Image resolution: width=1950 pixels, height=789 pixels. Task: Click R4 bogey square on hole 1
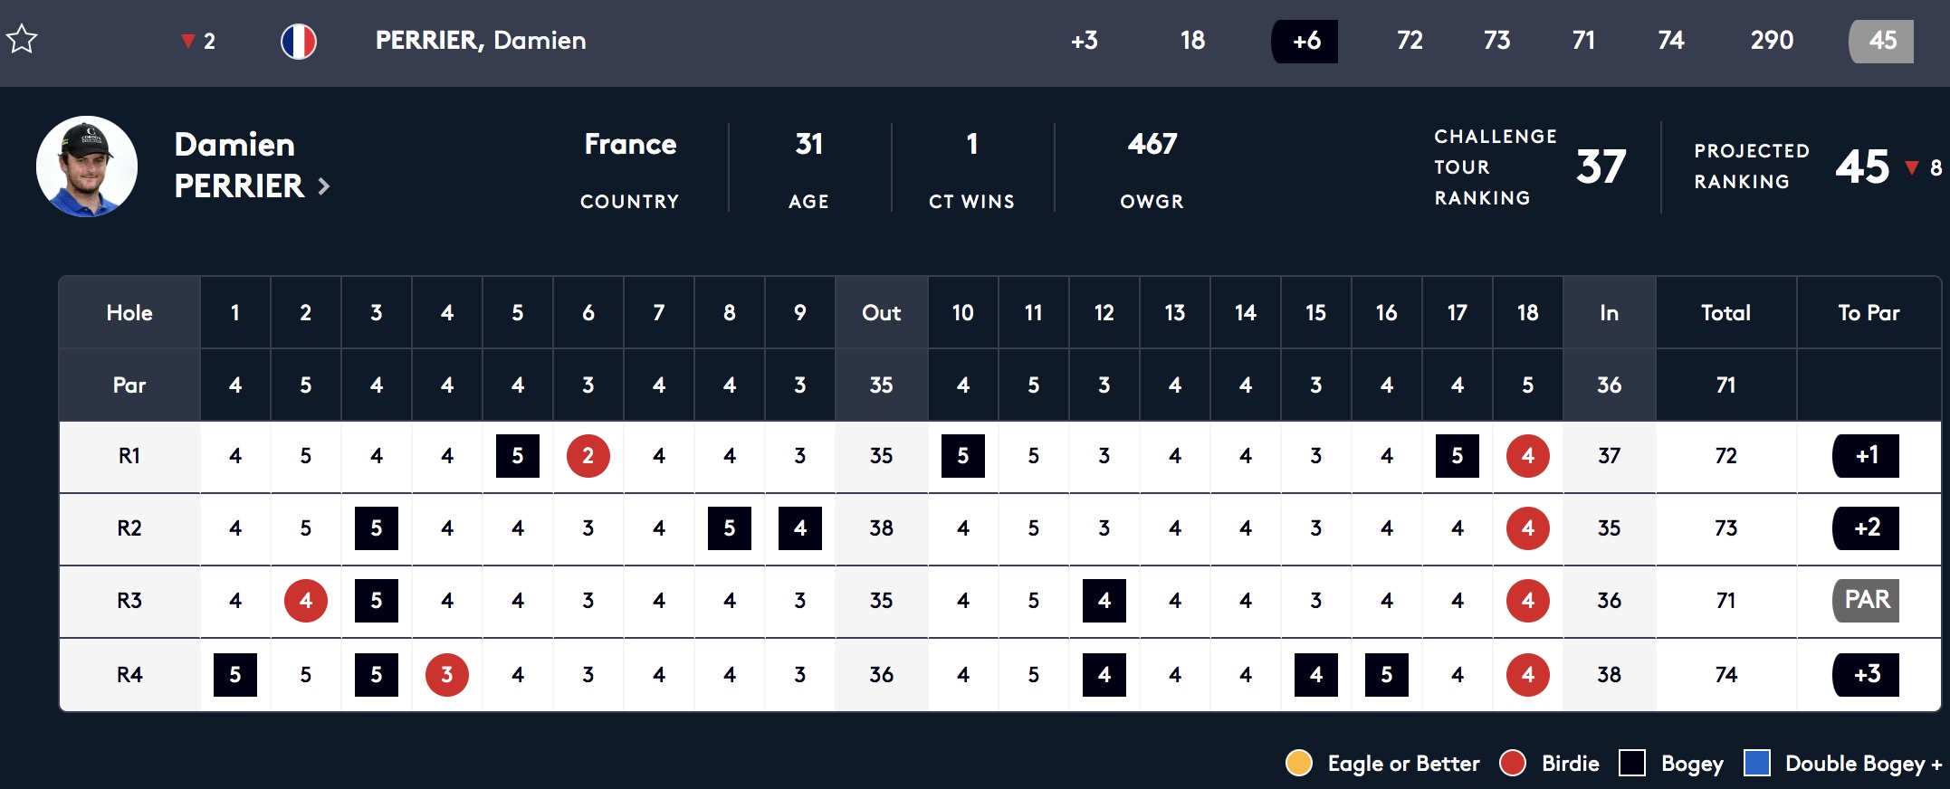pos(235,675)
